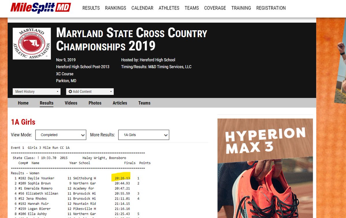Screen dimensions: 346x218
Task: Click Hereford High School host text
Action: click(x=157, y=60)
